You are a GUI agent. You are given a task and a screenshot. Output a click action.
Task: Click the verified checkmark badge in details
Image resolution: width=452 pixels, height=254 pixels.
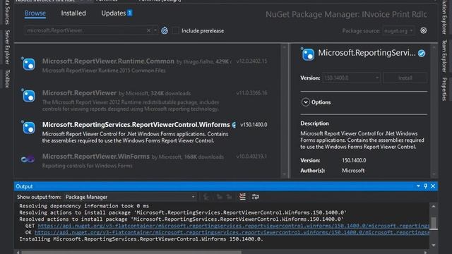422,54
